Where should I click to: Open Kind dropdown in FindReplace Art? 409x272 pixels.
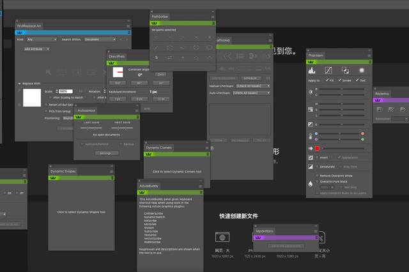pos(42,40)
